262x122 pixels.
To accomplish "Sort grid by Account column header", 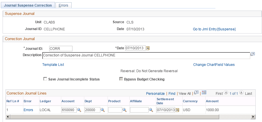I will tap(68, 101).
